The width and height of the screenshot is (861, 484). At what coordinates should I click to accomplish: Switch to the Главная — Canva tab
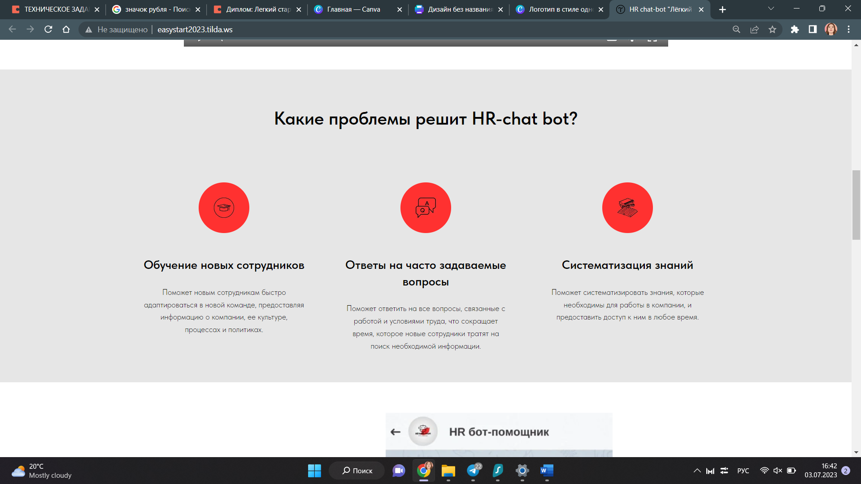[353, 9]
